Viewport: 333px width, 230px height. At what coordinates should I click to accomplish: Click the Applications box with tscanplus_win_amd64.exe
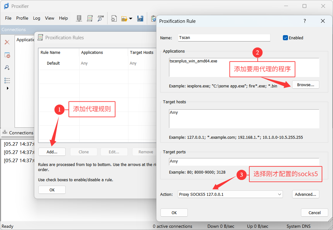pyautogui.click(x=244, y=67)
